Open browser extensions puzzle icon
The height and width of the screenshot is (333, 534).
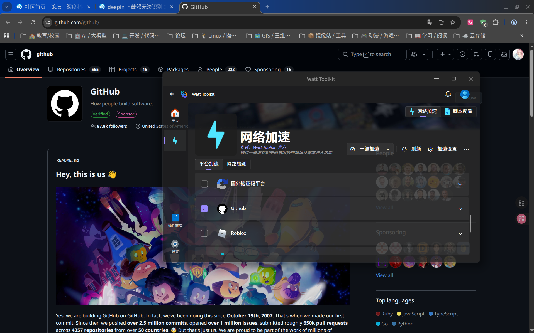tap(495, 23)
